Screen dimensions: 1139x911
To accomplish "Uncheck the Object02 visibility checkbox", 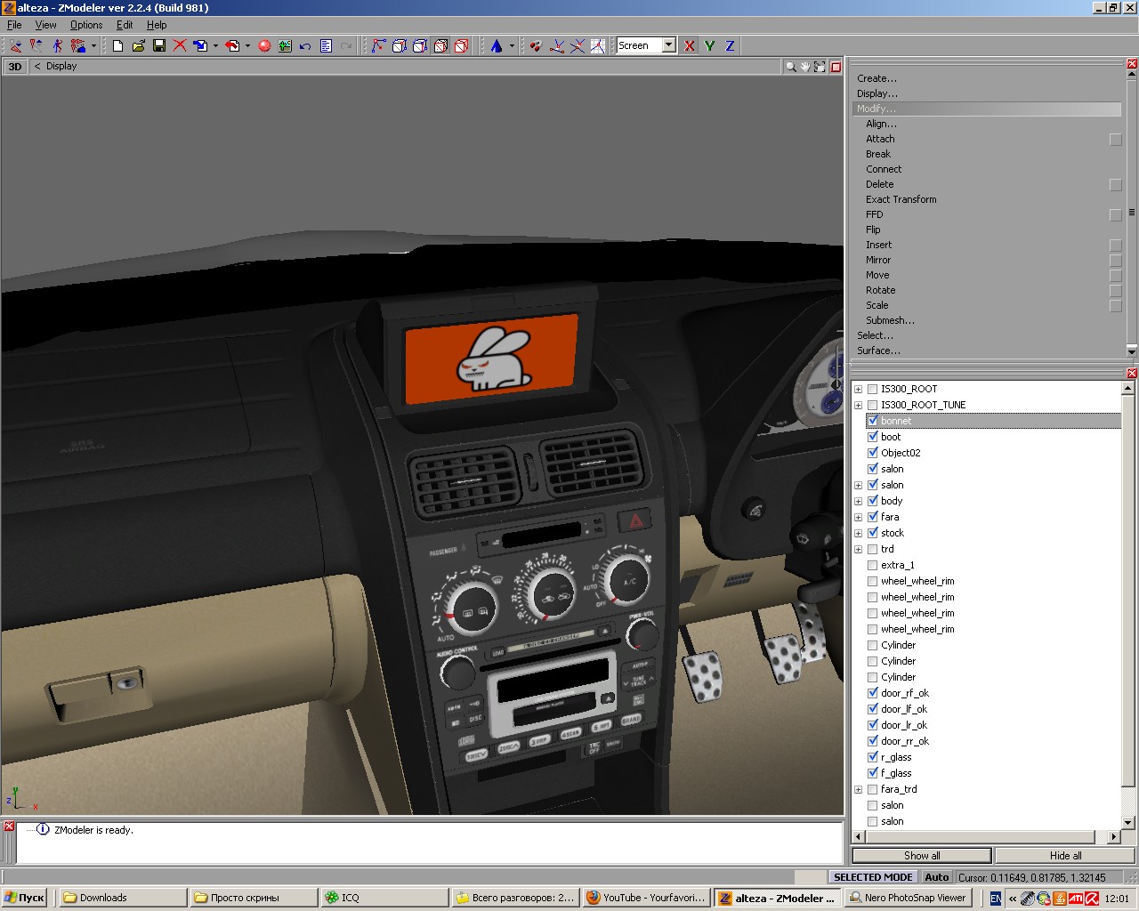I will click(x=873, y=453).
